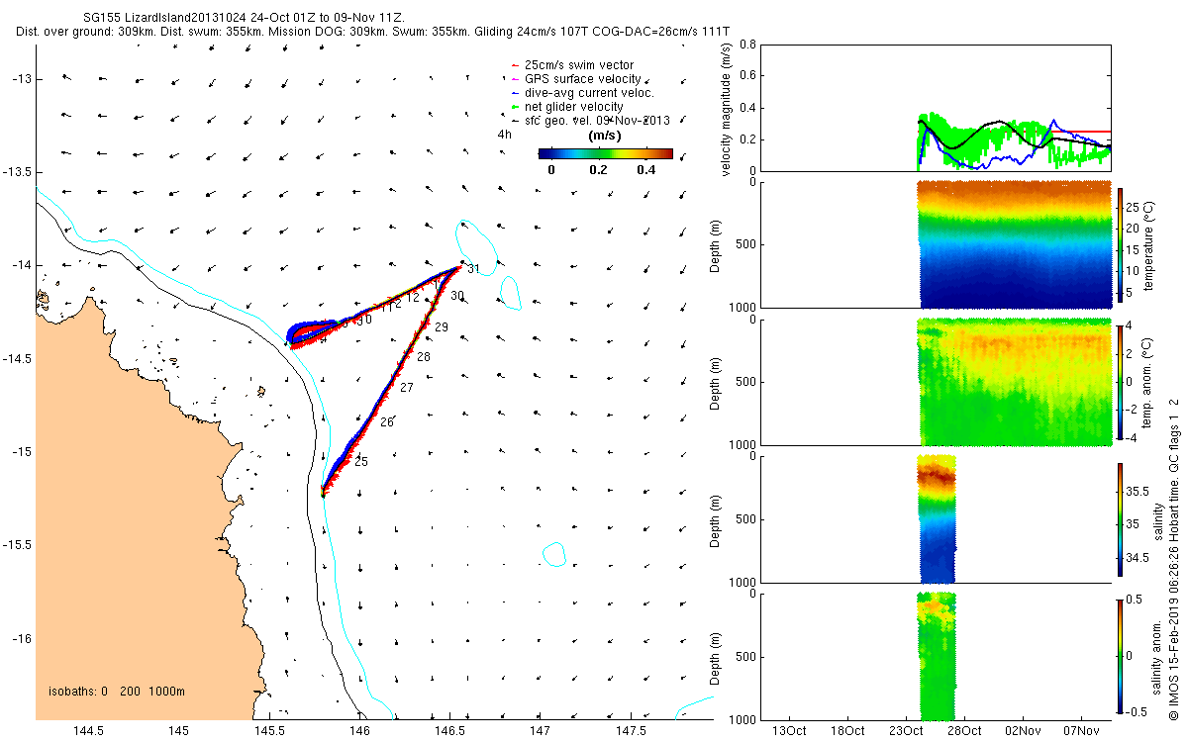Click the '35.5' tick on salinity colorbar
The image size is (1188, 742).
coord(1138,491)
